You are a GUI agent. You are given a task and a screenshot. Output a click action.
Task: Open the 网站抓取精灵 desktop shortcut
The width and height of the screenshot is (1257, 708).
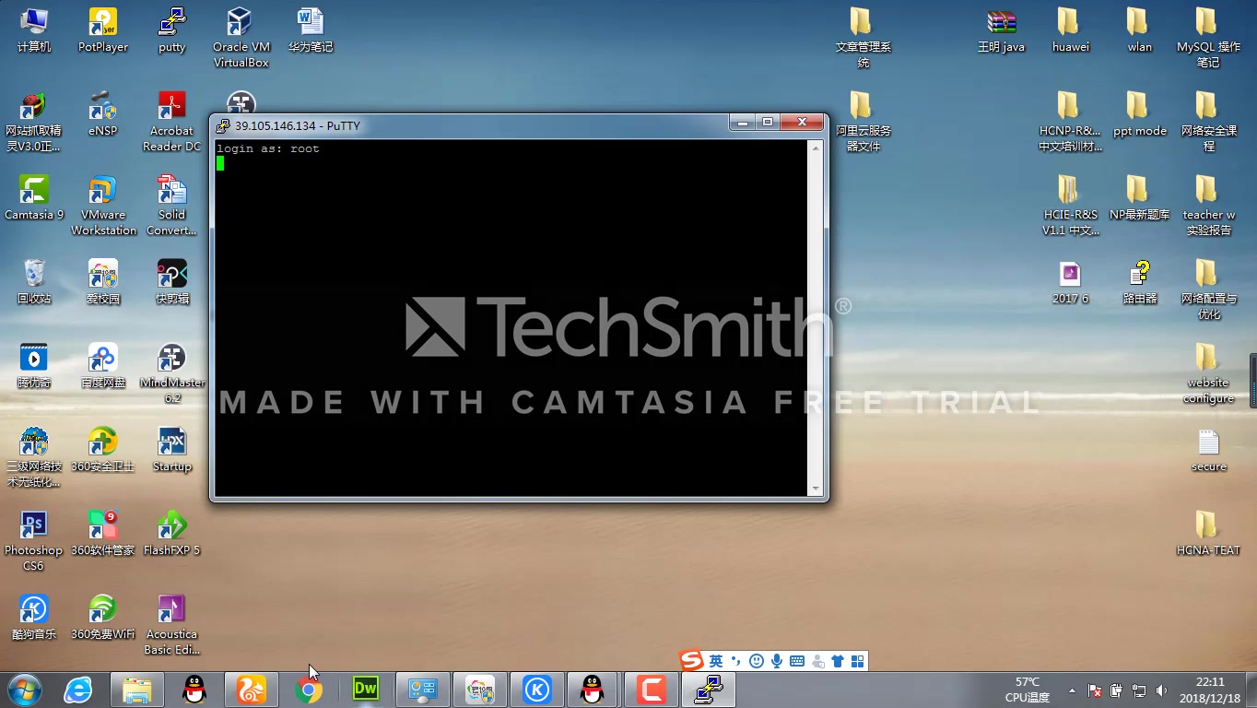pos(34,121)
